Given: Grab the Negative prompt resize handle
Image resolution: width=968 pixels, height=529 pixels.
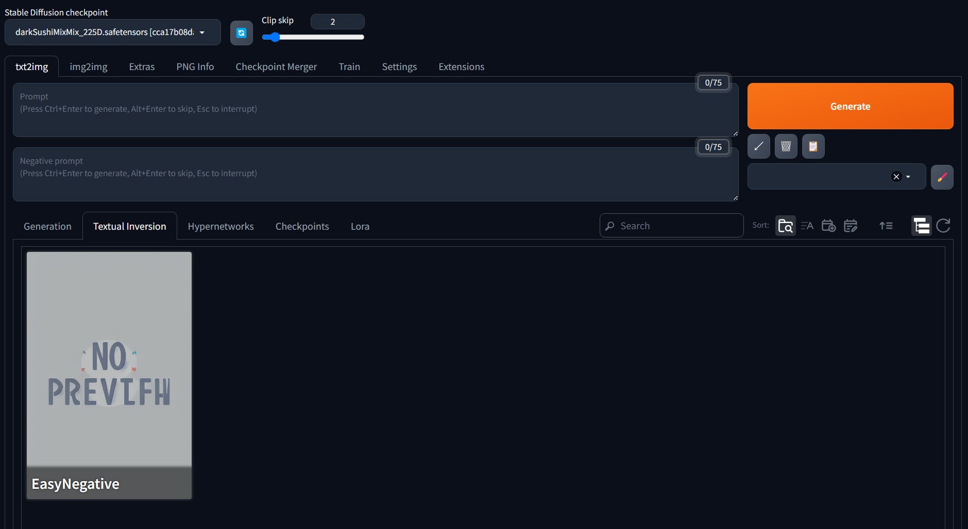Looking at the screenshot, I should (735, 198).
